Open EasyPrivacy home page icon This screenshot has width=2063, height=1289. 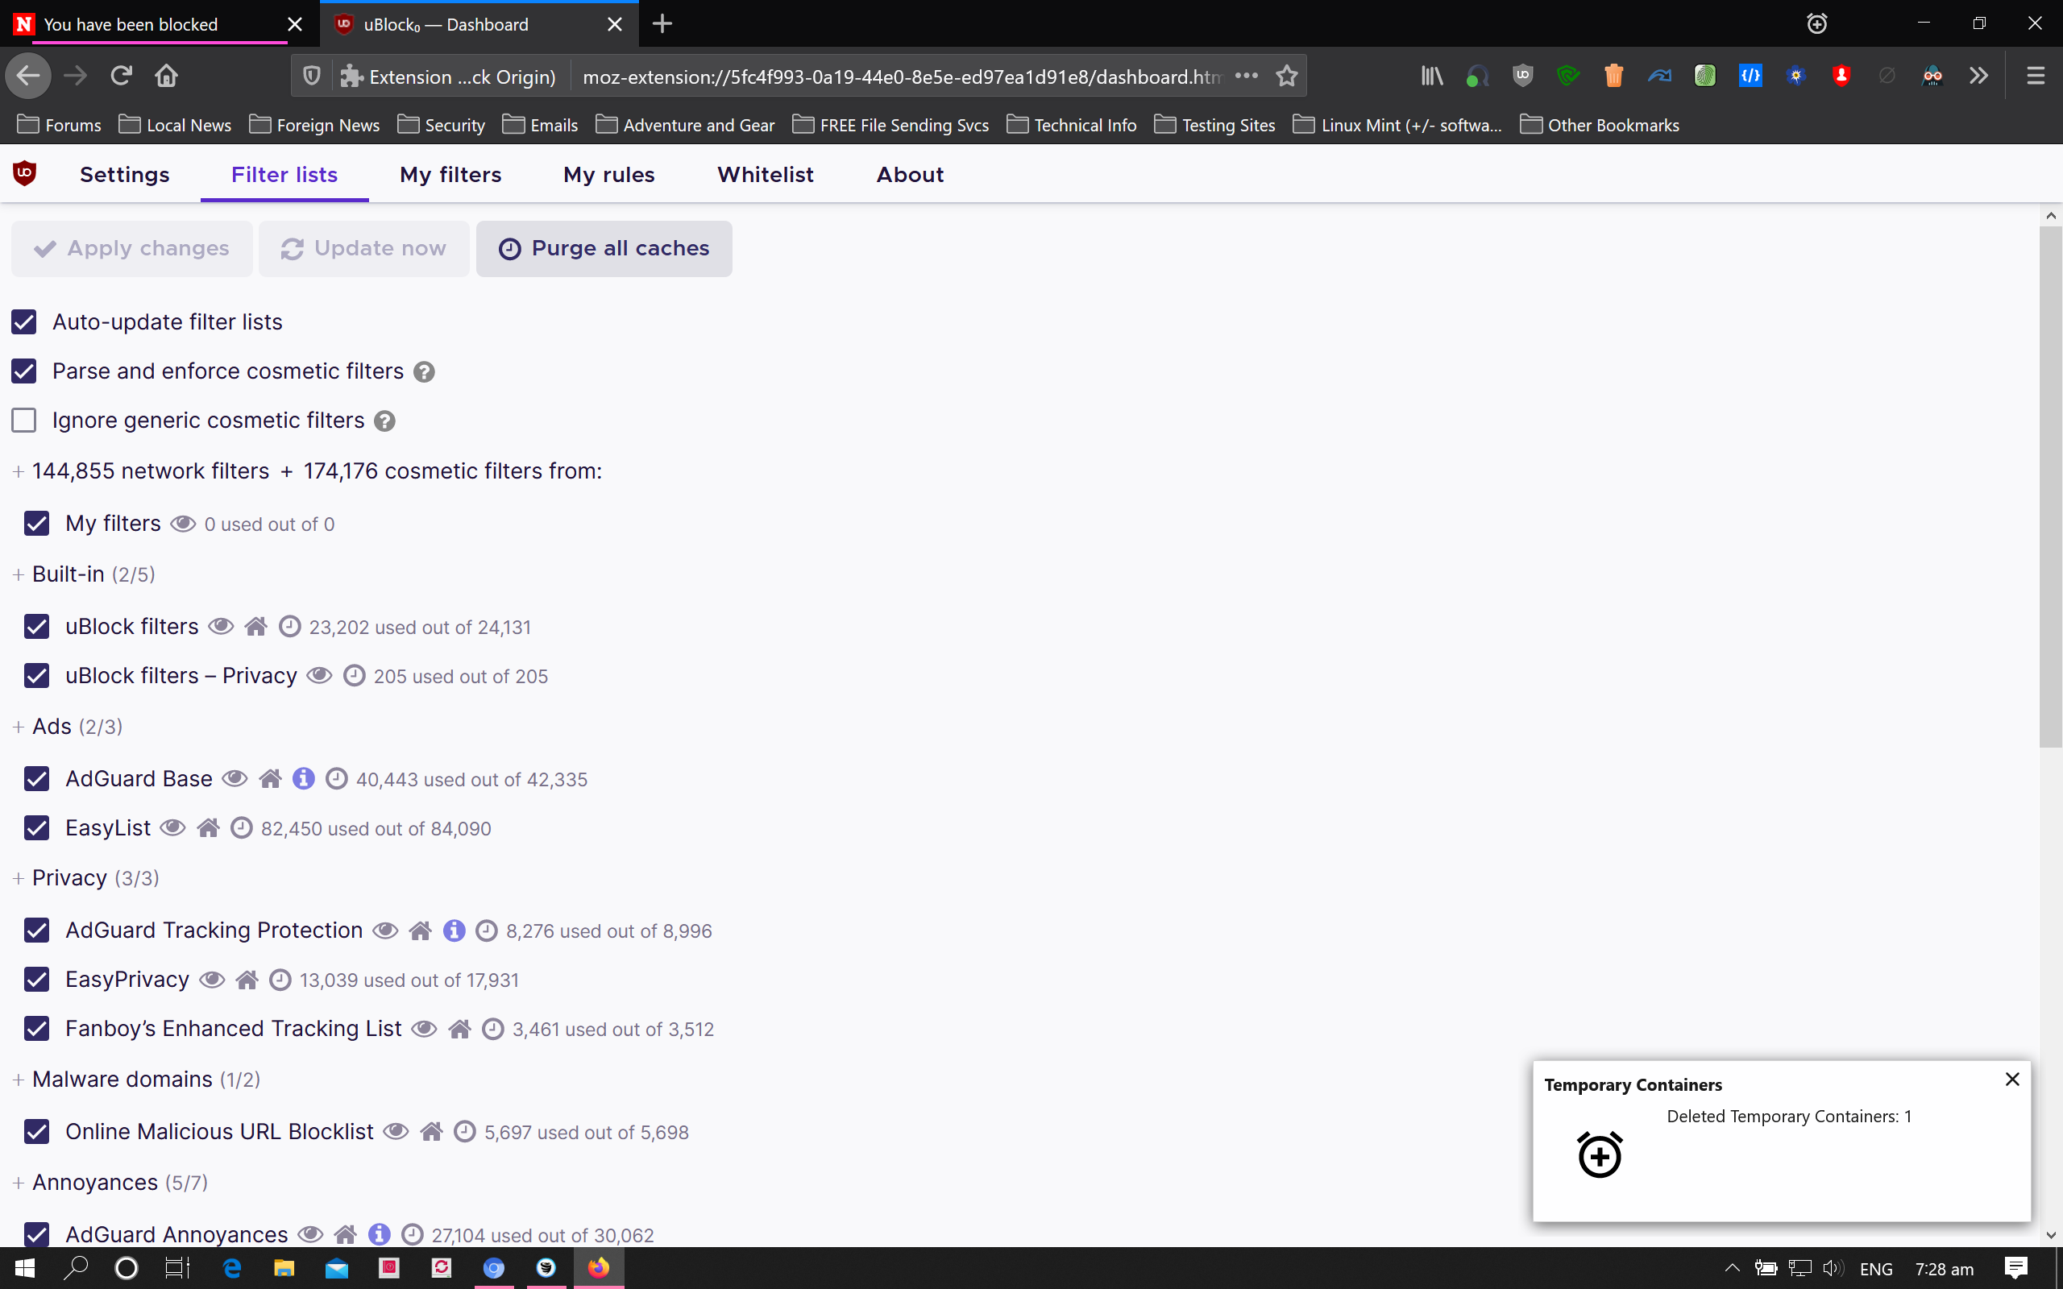pyautogui.click(x=247, y=980)
